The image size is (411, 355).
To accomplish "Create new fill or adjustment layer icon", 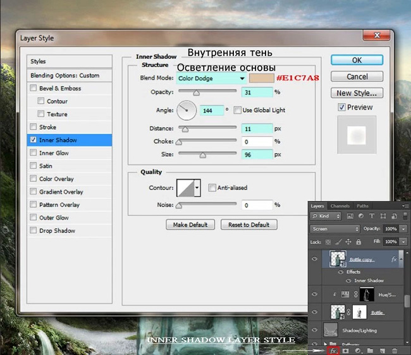I will click(x=357, y=351).
